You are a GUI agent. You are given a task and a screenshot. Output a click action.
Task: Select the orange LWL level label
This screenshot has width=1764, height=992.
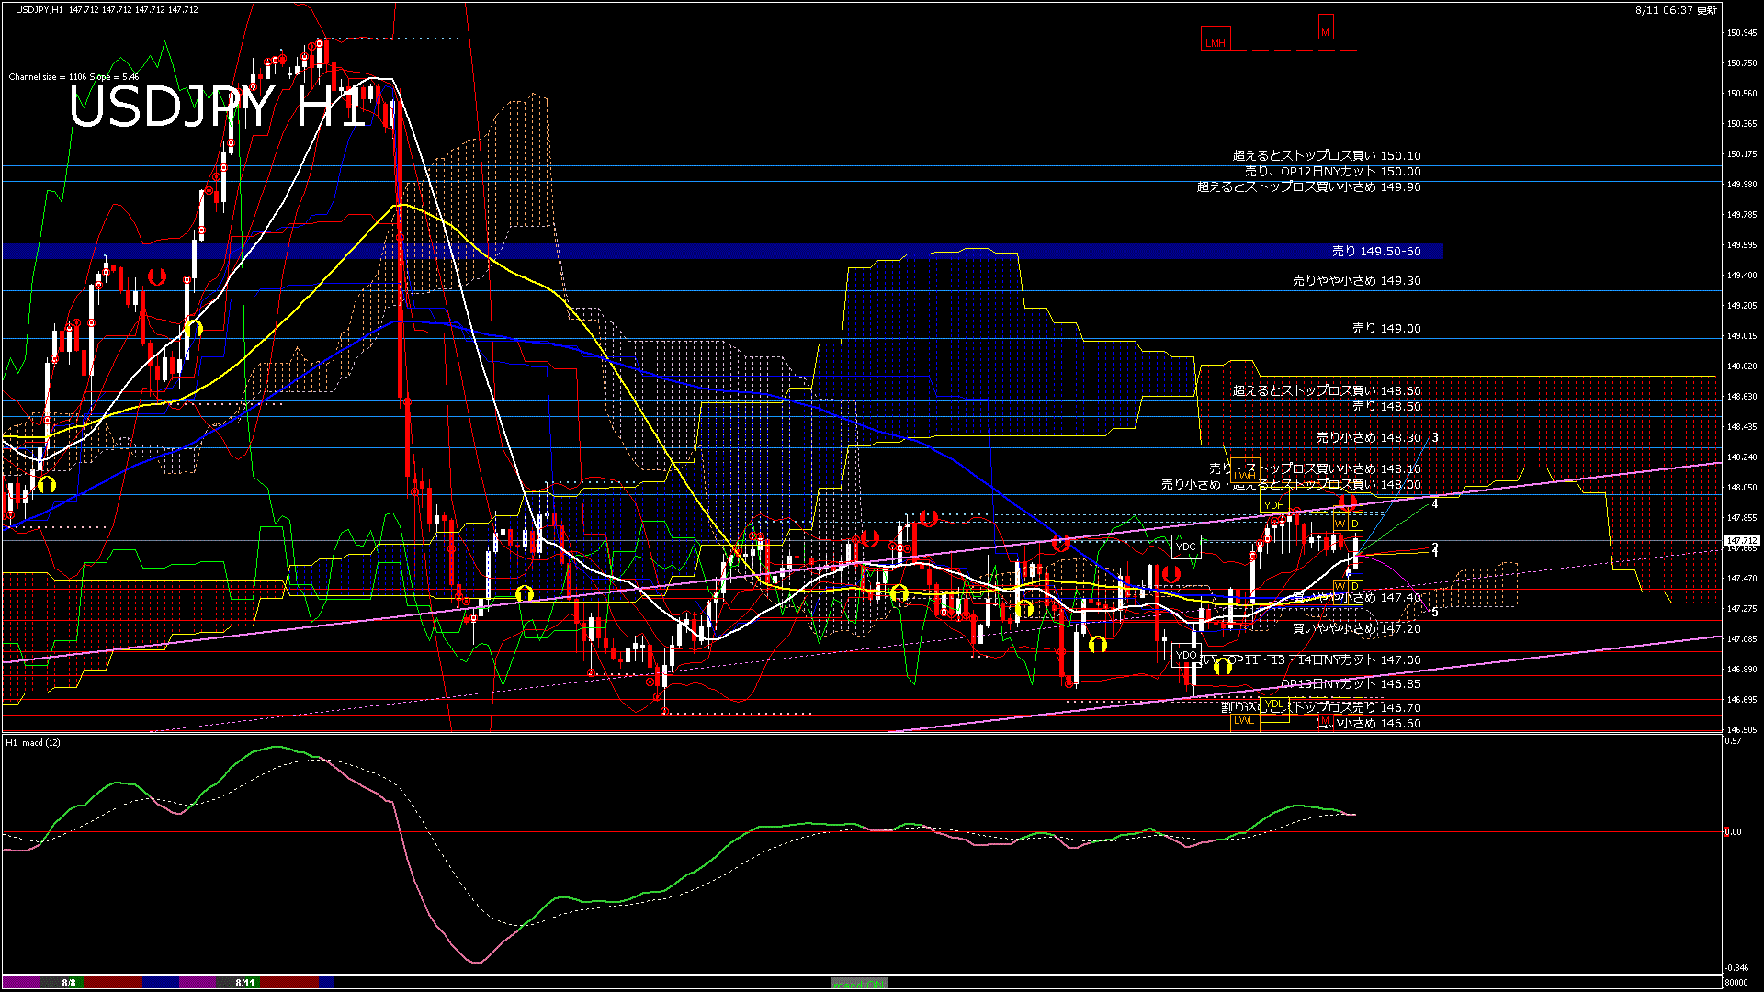(x=1244, y=721)
